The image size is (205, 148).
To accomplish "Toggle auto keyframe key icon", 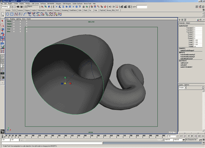I will 201,140.
